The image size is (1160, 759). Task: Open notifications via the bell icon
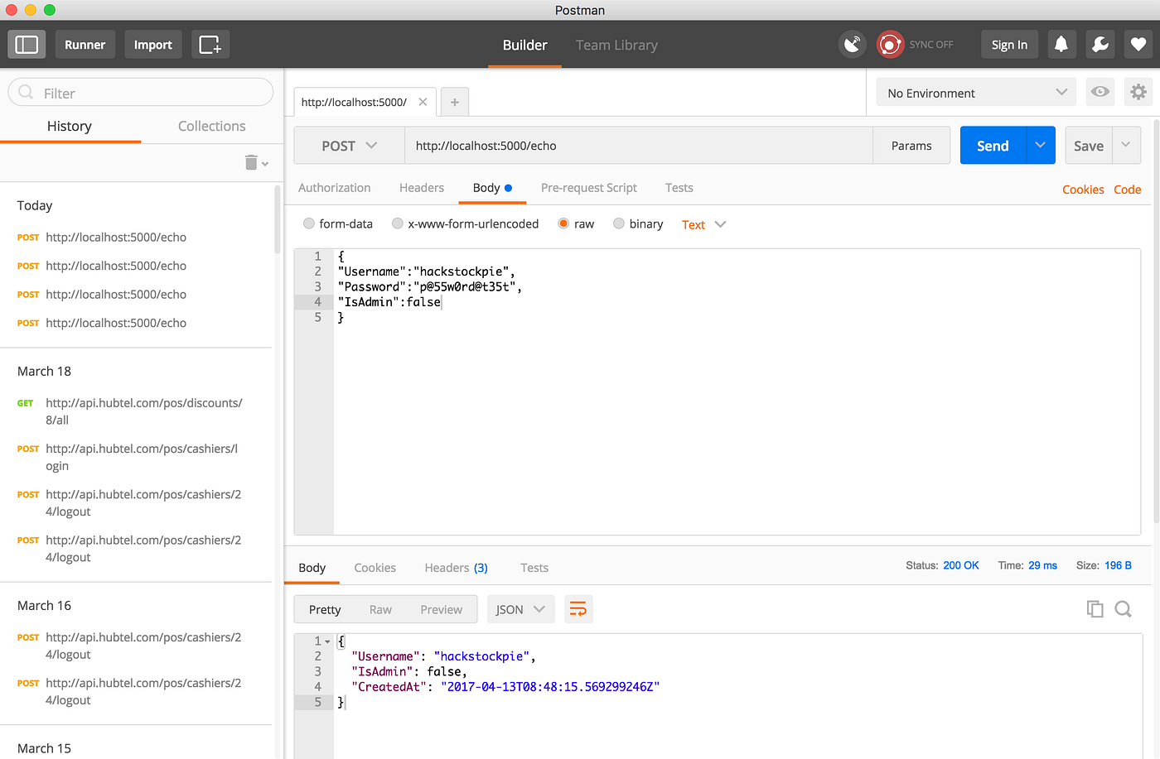coord(1061,44)
